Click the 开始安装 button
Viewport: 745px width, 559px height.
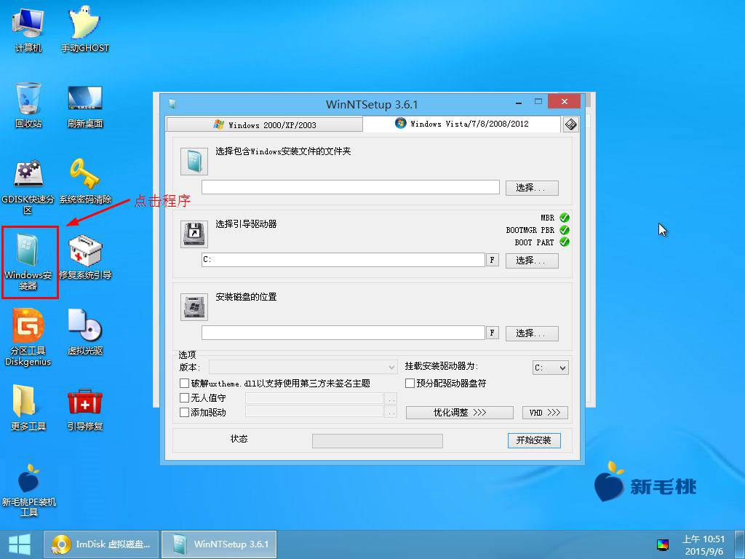click(534, 440)
